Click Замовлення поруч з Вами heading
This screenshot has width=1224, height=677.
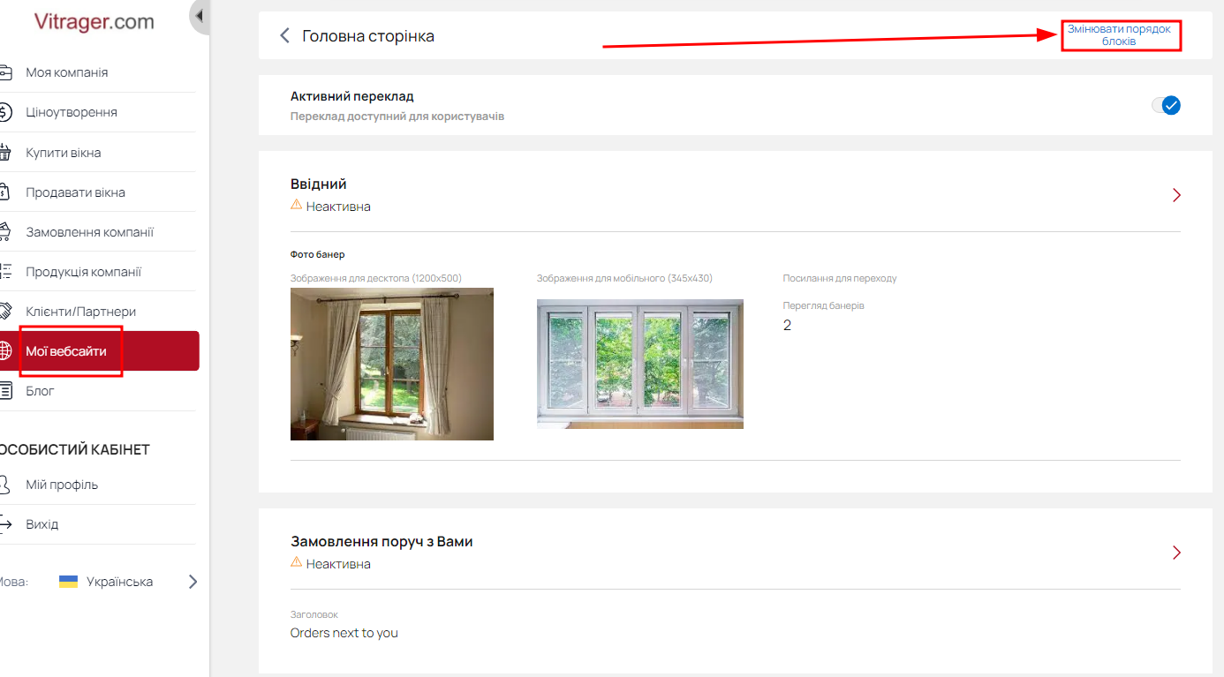click(382, 541)
